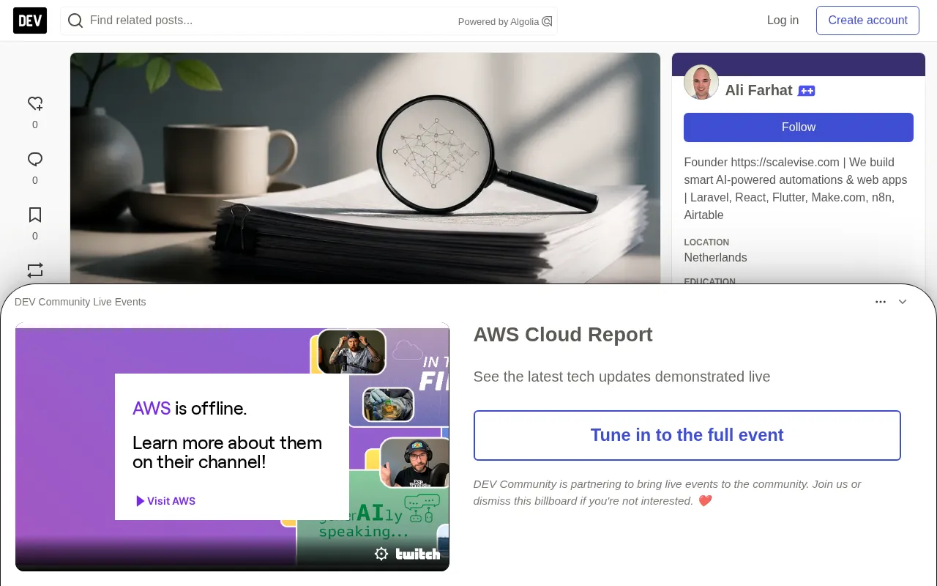Add a heart reaction to the post
Viewport: 937px width, 586px height.
point(35,103)
